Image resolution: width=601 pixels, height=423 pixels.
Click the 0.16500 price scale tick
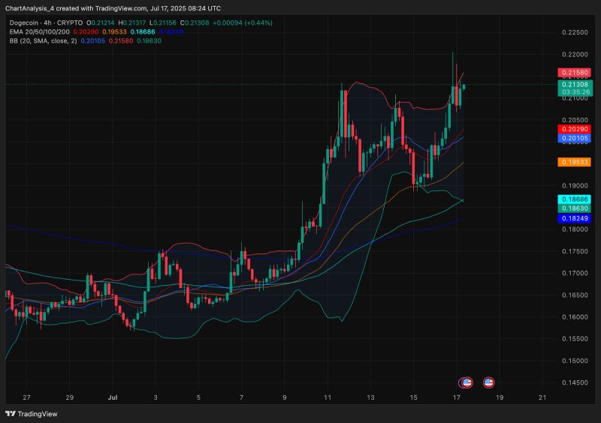pos(575,295)
